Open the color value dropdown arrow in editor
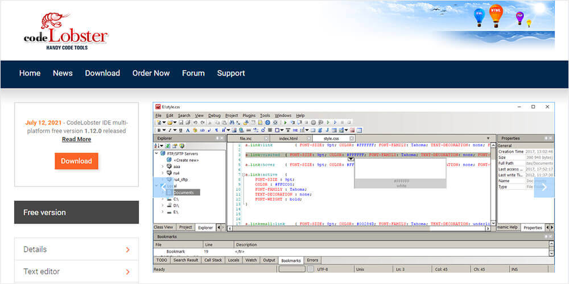Screen dimensions: 569x284 pyautogui.click(x=351, y=158)
